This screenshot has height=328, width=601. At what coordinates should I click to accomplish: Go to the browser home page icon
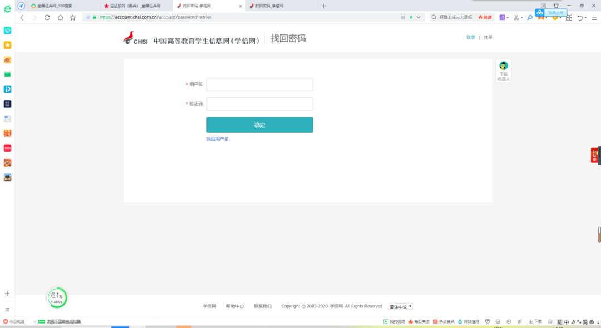tap(60, 17)
